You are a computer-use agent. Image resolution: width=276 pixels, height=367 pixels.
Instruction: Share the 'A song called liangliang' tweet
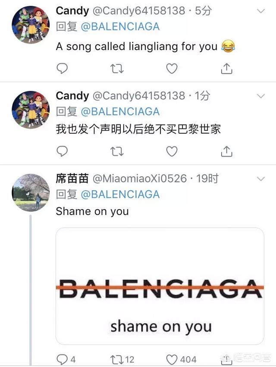tap(226, 68)
